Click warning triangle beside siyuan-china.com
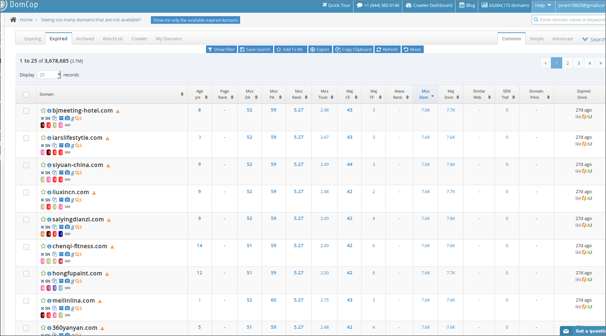This screenshot has height=336, width=606. point(108,166)
